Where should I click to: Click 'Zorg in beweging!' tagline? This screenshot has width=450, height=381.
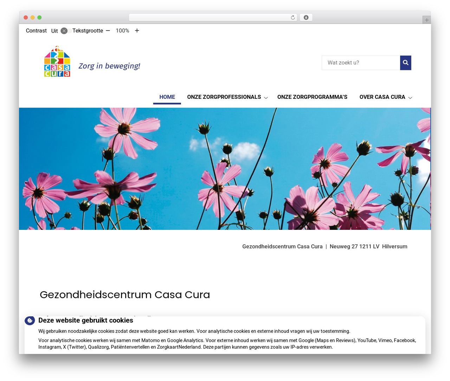click(x=109, y=66)
